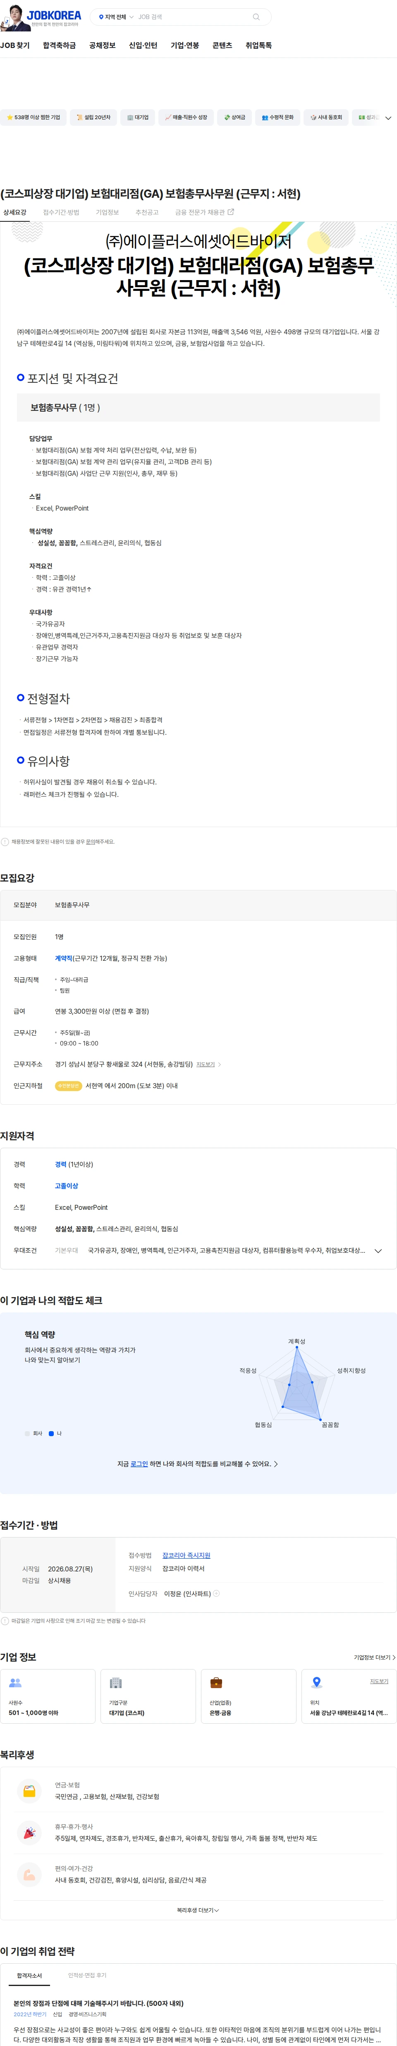This screenshot has height=2046, width=397.
Task: Open the 본인의 장점과 단점 essay entry
Action: [x=98, y=2003]
